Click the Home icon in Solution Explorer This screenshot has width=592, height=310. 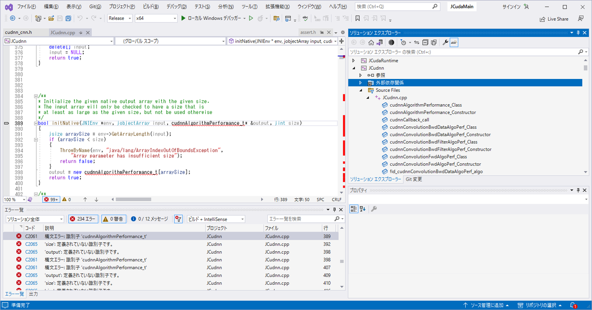click(x=371, y=42)
